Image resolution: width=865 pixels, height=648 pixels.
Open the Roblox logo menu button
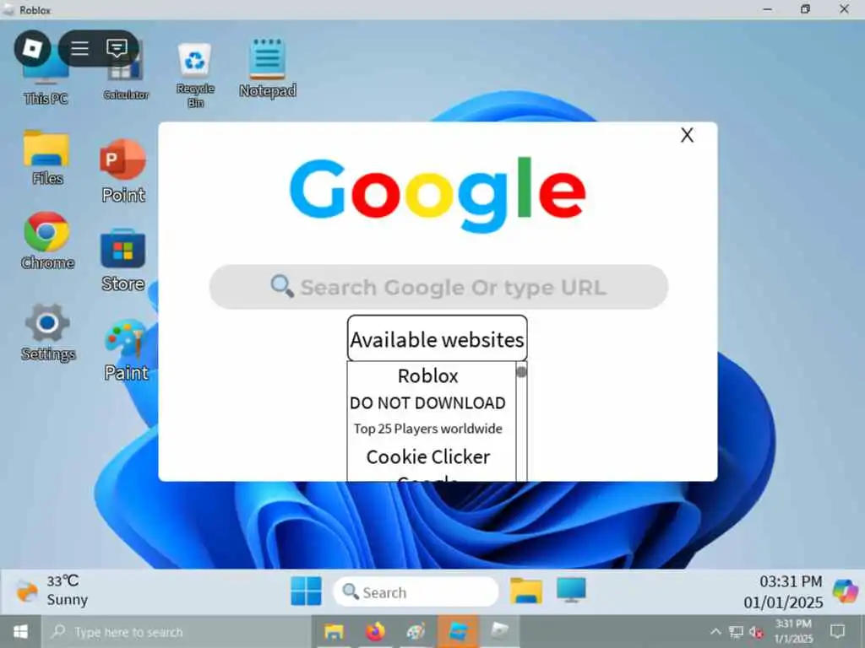coord(33,48)
